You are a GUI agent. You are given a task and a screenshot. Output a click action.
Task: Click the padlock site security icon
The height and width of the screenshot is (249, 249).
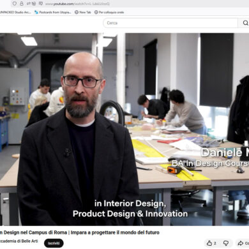[x=22, y=3]
